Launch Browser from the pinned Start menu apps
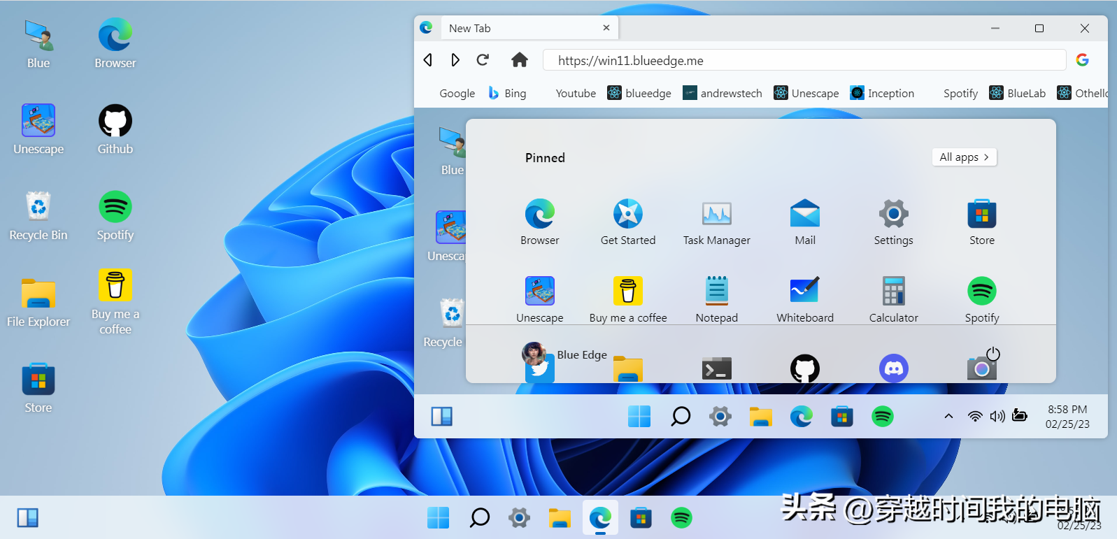1117x539 pixels. tap(540, 221)
